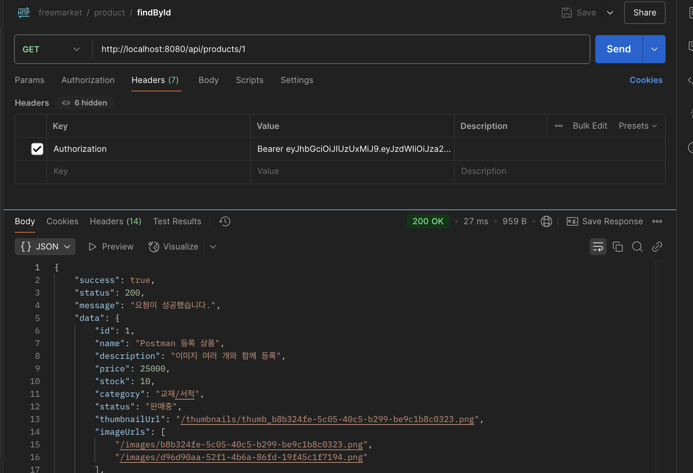Click the response link chain icon
The image size is (693, 473).
click(x=657, y=247)
